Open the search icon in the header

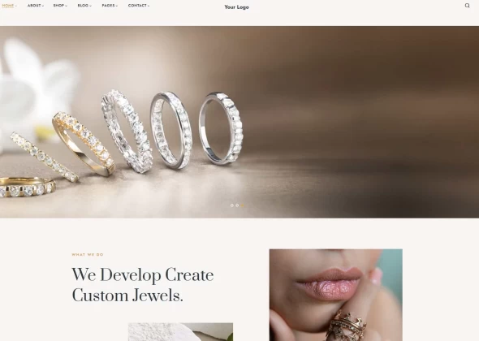pyautogui.click(x=467, y=6)
